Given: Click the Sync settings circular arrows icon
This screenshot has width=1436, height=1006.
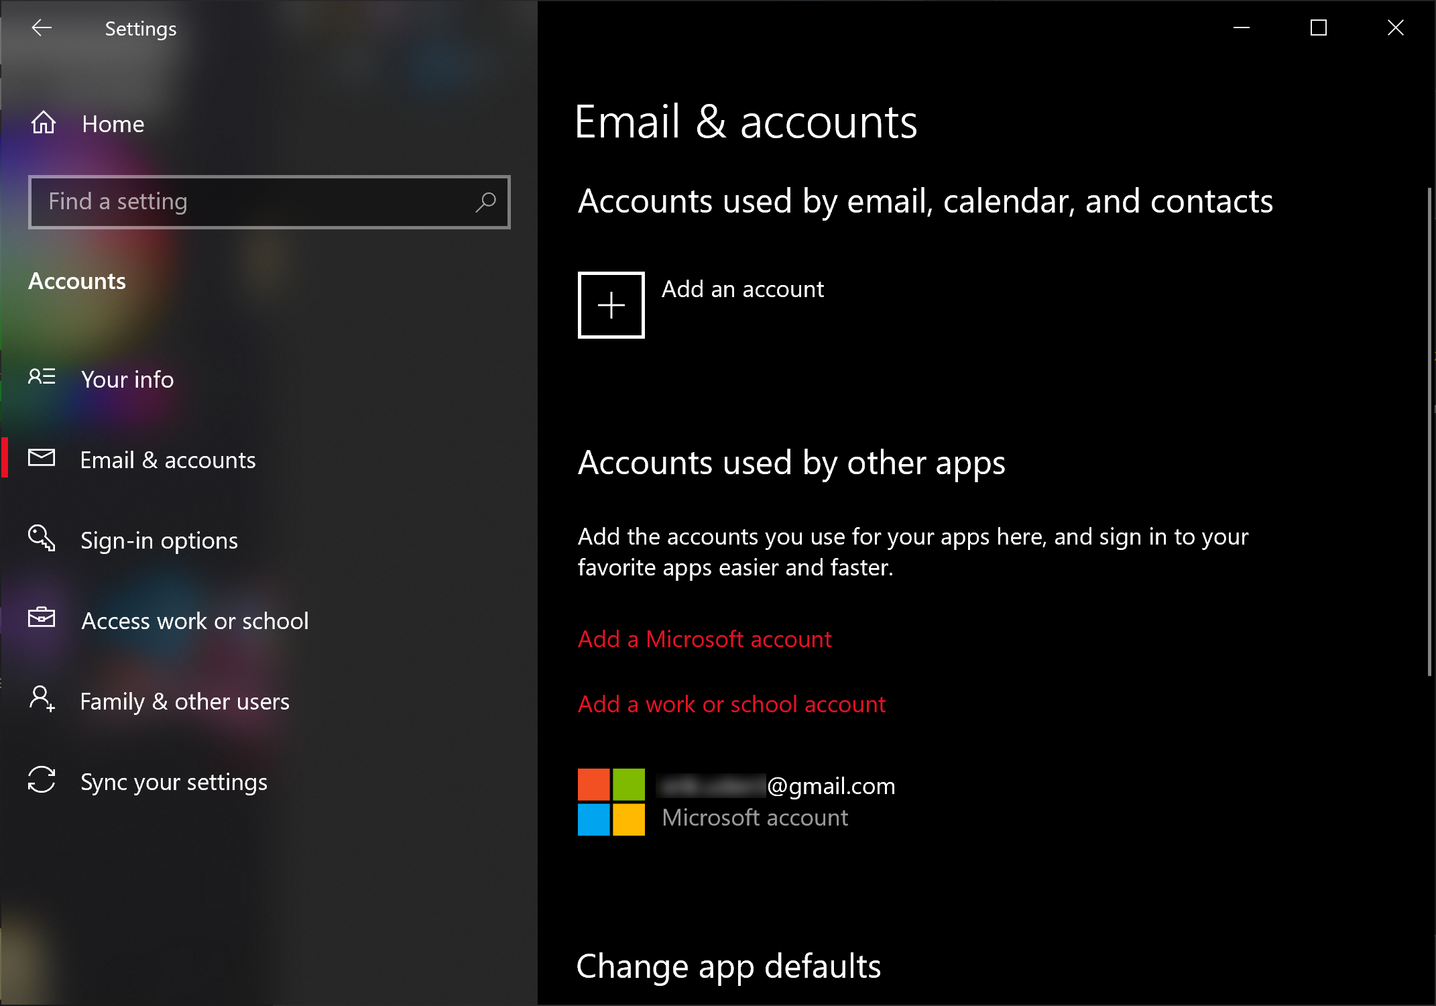Looking at the screenshot, I should tap(42, 780).
